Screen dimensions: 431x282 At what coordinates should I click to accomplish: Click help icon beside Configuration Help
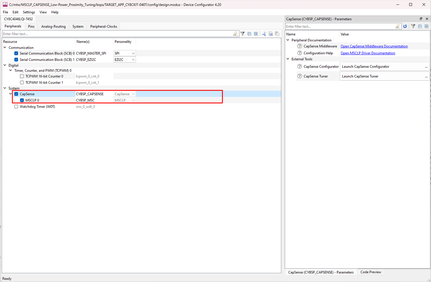(299, 53)
